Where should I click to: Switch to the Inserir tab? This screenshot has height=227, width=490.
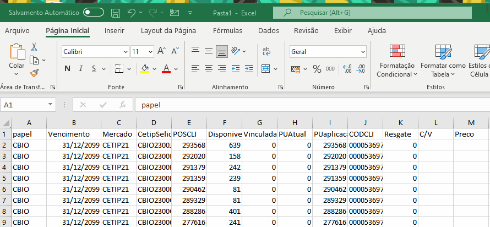coord(115,31)
